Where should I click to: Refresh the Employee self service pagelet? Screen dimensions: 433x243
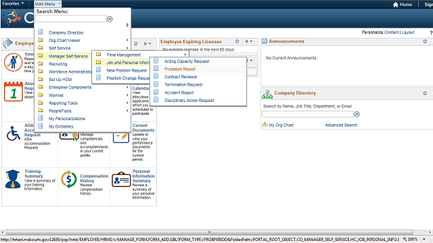135,43
